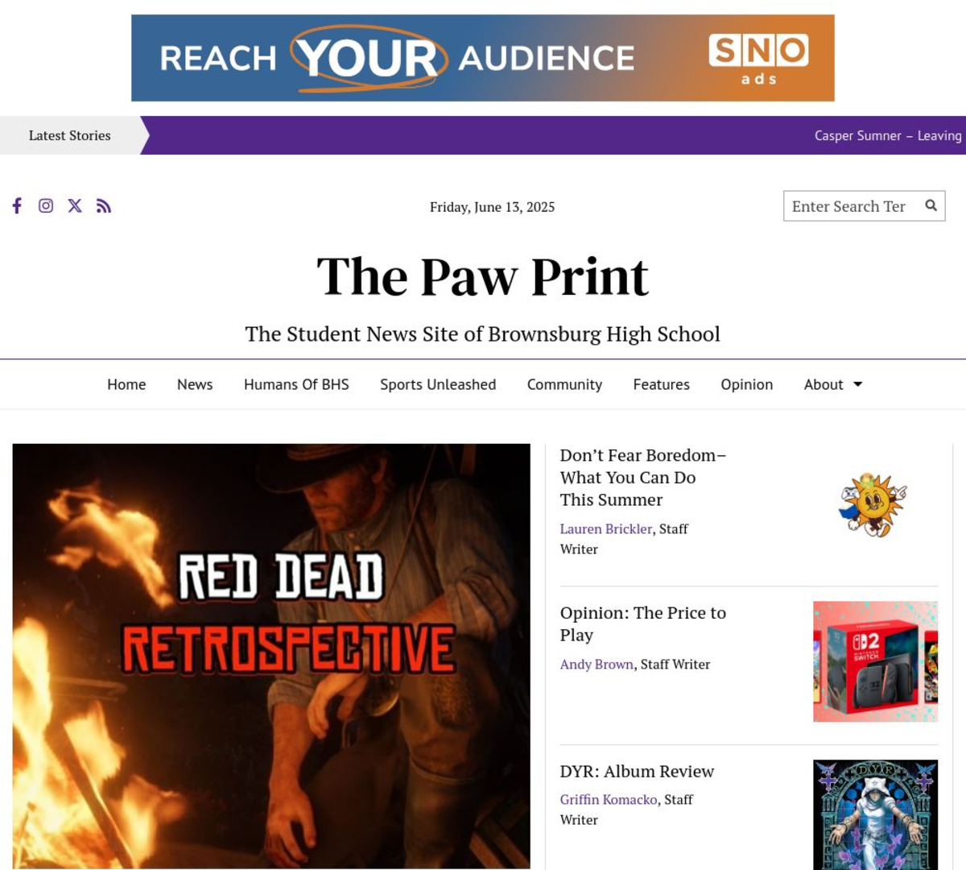Open author Andy Brown's profile link

coord(597,664)
